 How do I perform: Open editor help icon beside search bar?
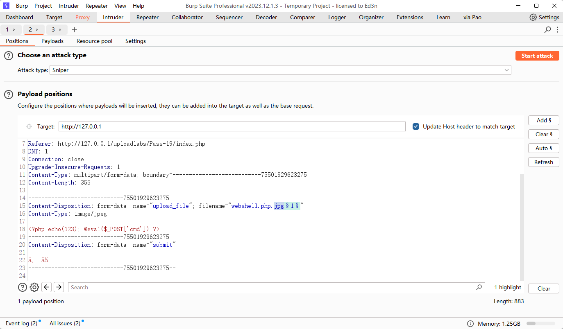[23, 287]
